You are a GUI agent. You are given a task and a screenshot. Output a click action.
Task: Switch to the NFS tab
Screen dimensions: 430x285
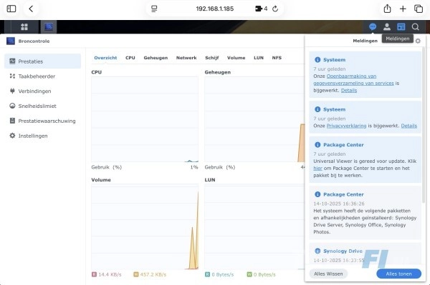277,58
